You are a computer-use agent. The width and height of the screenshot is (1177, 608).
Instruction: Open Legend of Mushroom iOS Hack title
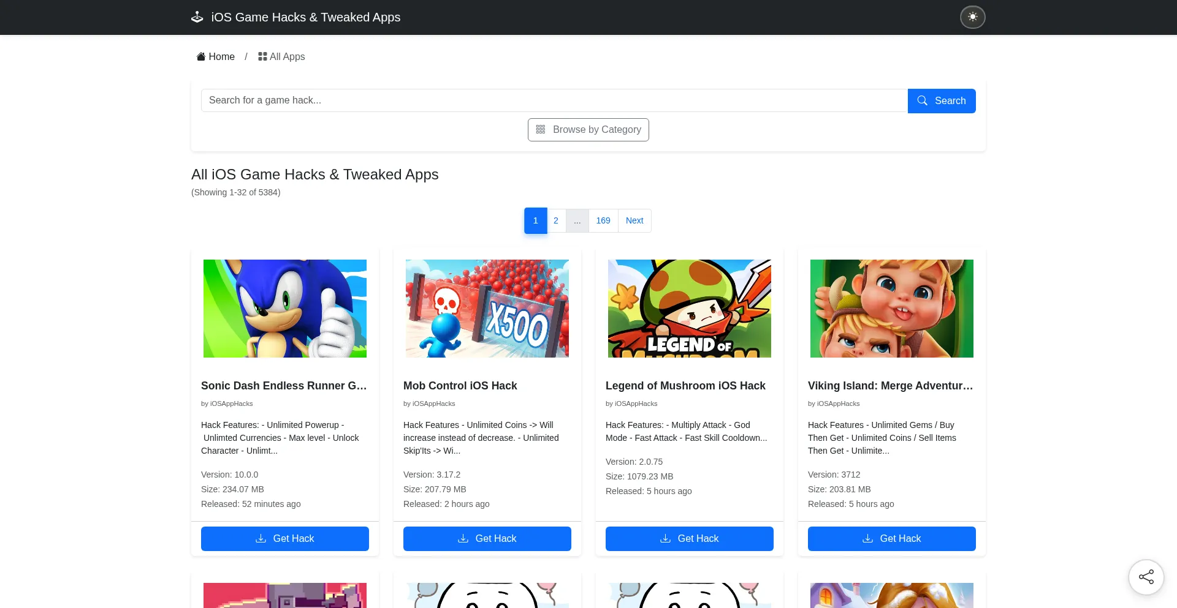point(685,386)
